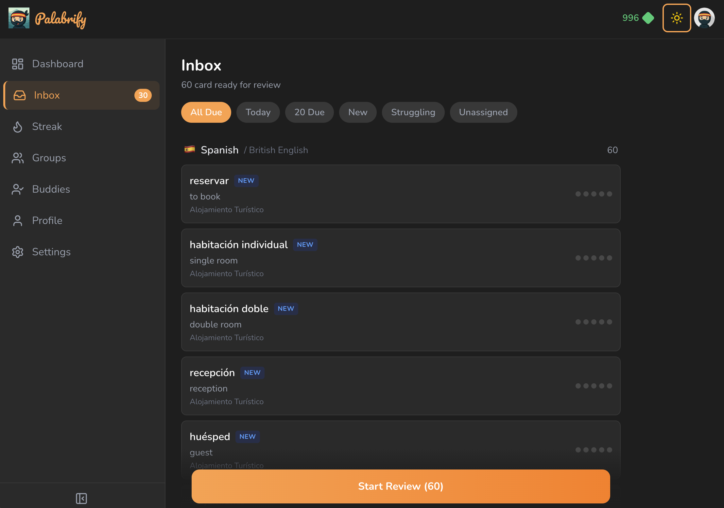
Task: Click progress dots on habitación individual
Action: 594,258
